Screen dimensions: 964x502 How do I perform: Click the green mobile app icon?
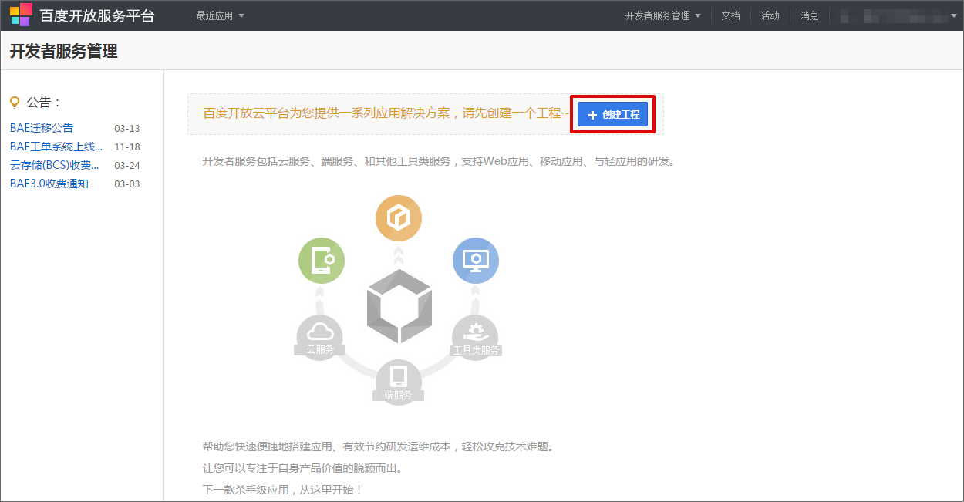(x=322, y=261)
